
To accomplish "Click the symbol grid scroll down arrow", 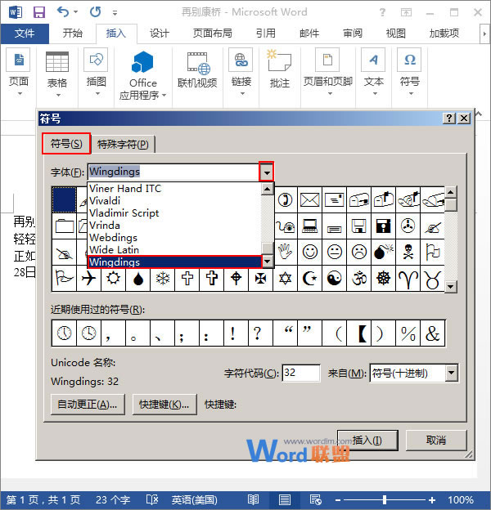I will tap(451, 287).
